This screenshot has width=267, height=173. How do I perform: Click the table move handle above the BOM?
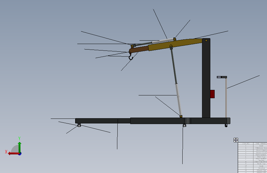(x=236, y=140)
